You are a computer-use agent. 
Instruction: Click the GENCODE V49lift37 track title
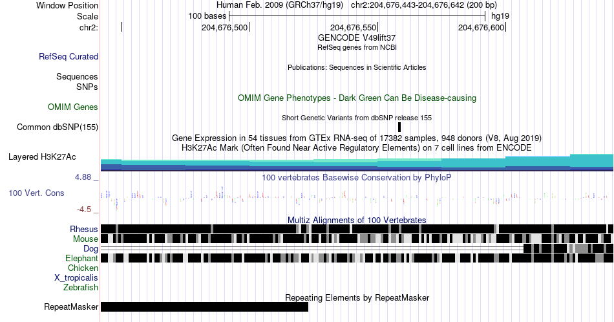point(357,38)
